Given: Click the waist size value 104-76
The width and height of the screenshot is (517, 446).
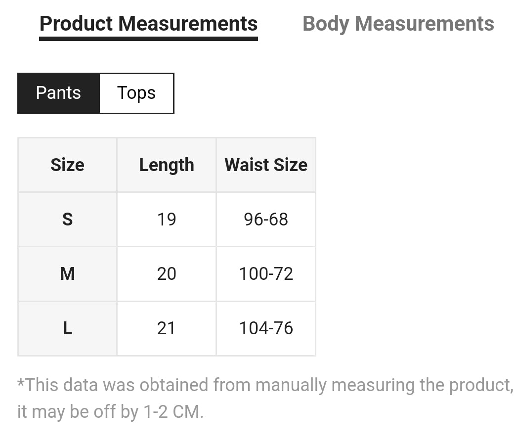Looking at the screenshot, I should click(266, 328).
